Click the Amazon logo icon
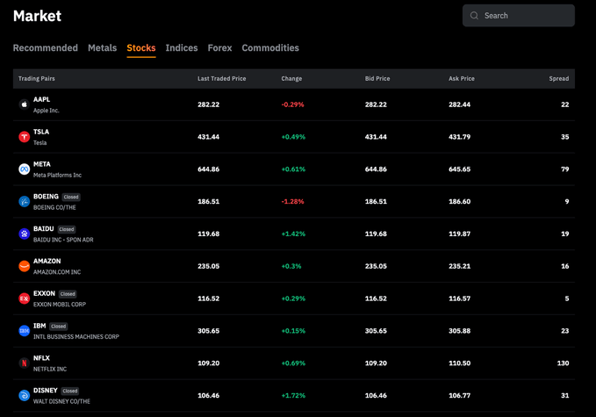596x417 pixels. pos(25,266)
